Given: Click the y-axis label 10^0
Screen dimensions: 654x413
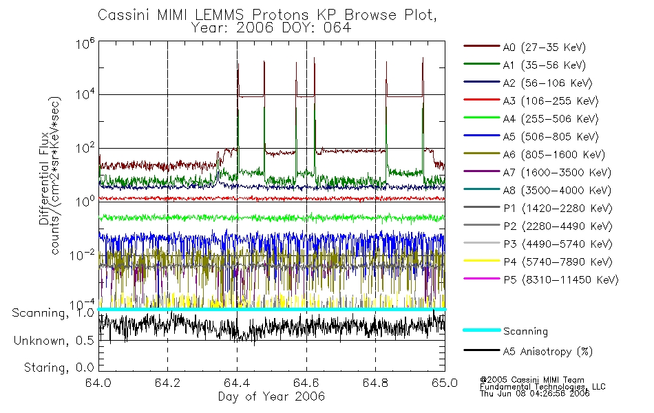Looking at the screenshot, I should (85, 202).
